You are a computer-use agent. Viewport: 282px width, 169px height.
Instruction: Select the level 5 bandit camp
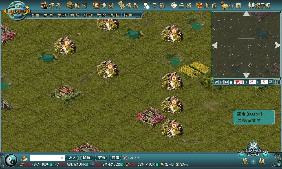[x=172, y=104]
